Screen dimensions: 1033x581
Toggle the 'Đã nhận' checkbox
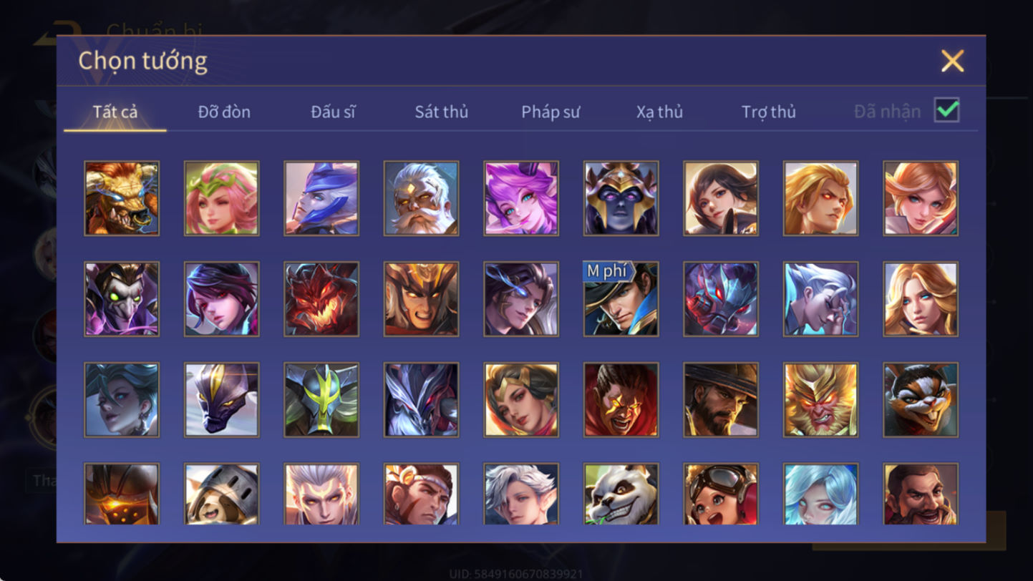tap(946, 110)
